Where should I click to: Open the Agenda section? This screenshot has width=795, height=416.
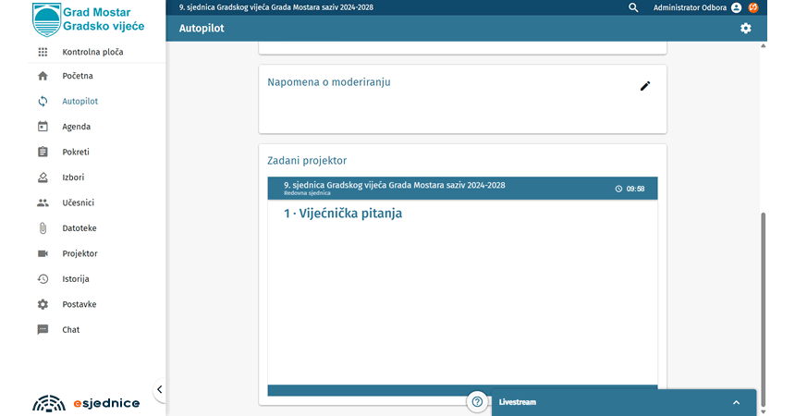point(76,127)
